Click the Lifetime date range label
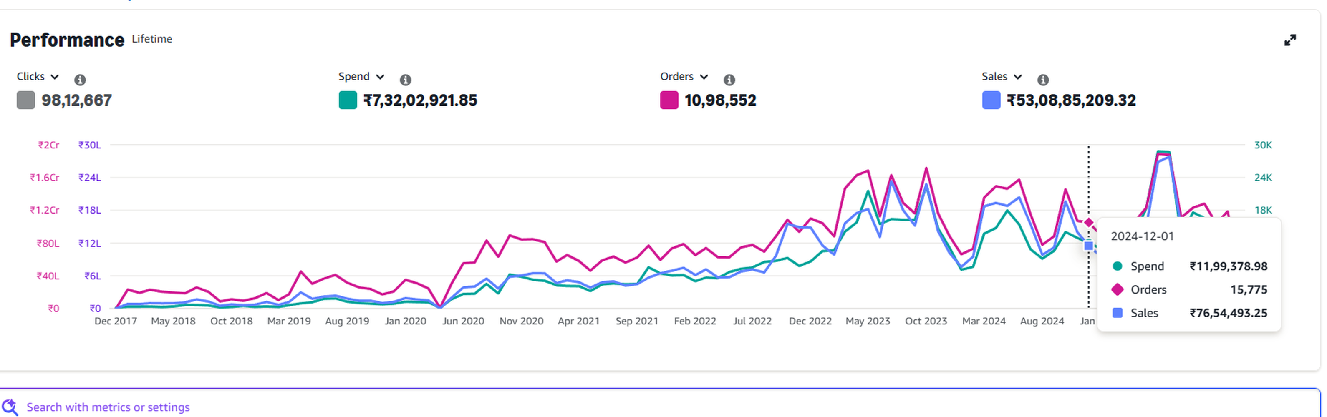 152,39
